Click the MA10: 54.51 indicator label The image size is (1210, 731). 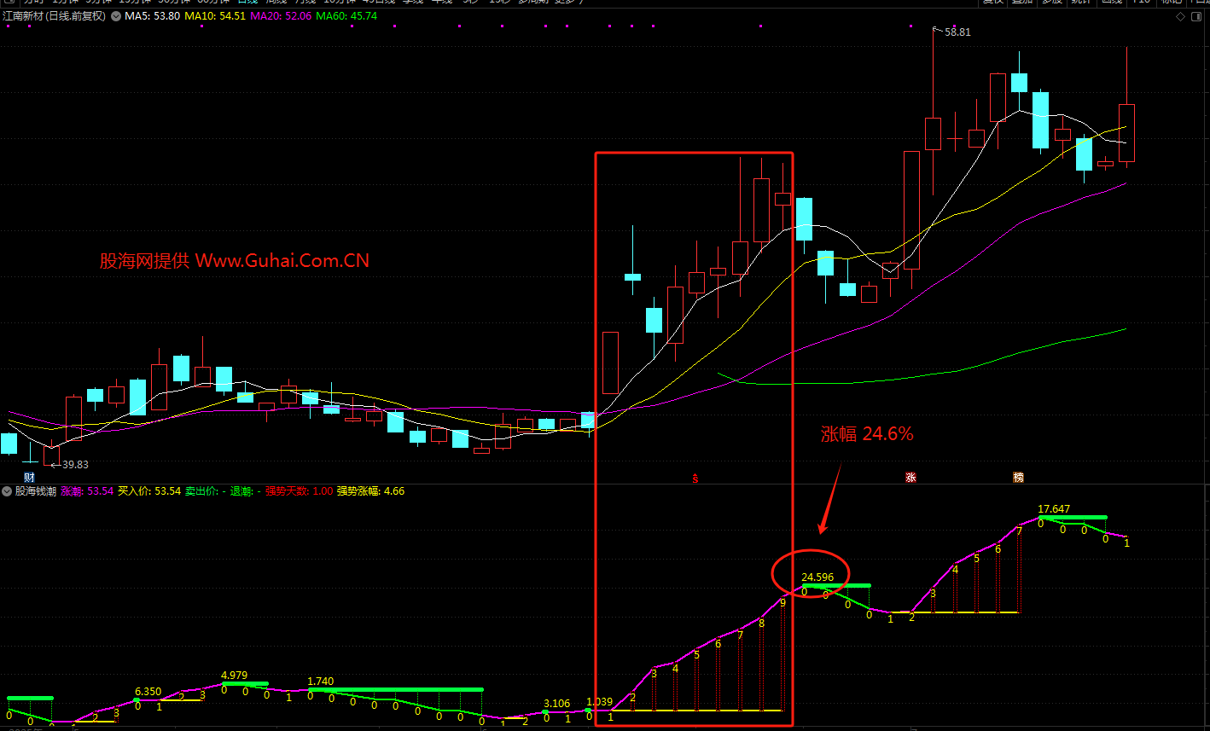click(x=215, y=16)
